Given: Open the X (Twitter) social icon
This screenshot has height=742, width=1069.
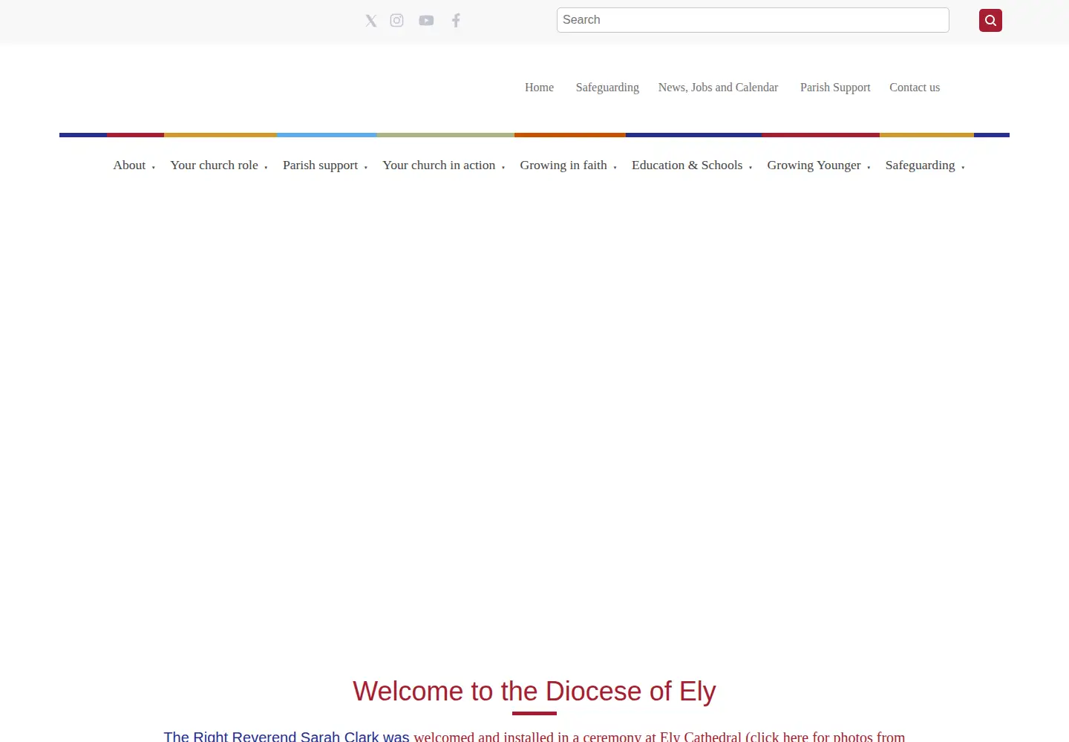Looking at the screenshot, I should click(x=371, y=21).
